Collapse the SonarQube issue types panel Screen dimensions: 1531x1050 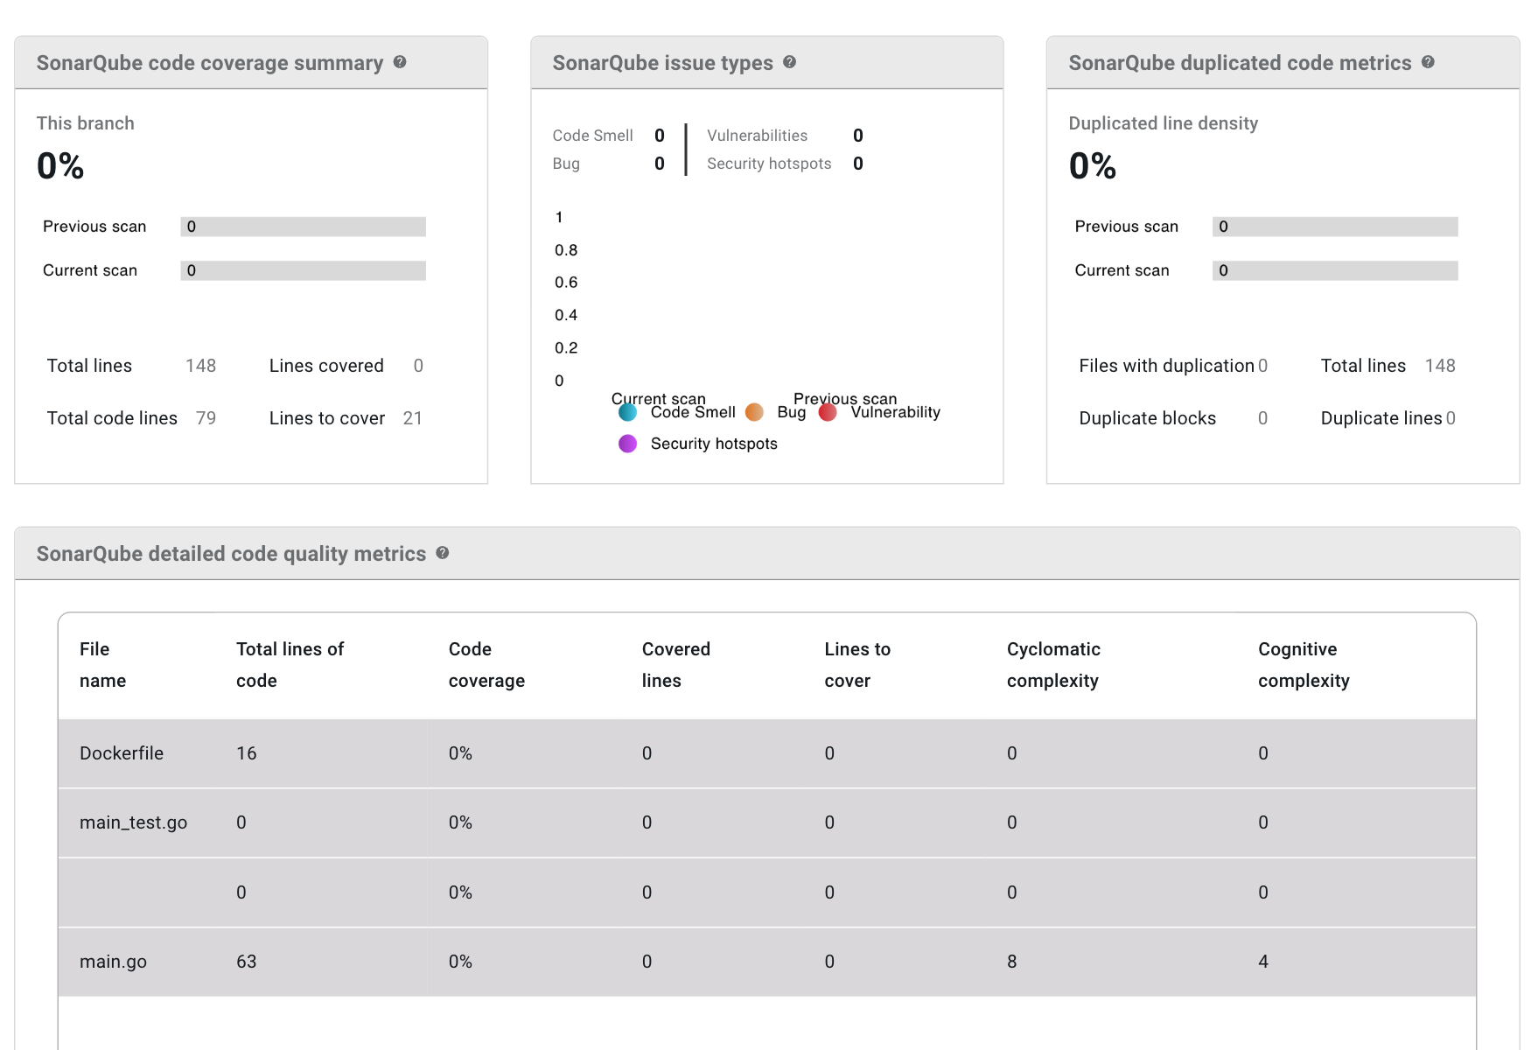pos(662,62)
